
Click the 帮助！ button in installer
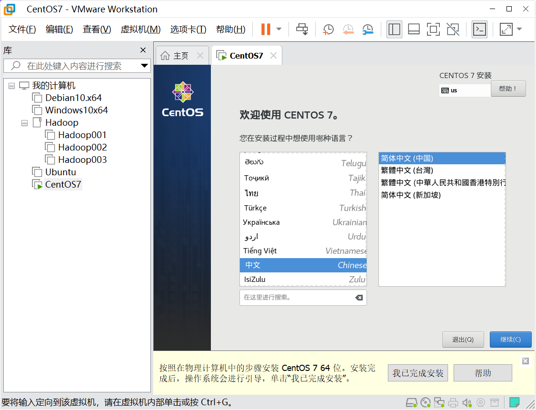pyautogui.click(x=508, y=89)
